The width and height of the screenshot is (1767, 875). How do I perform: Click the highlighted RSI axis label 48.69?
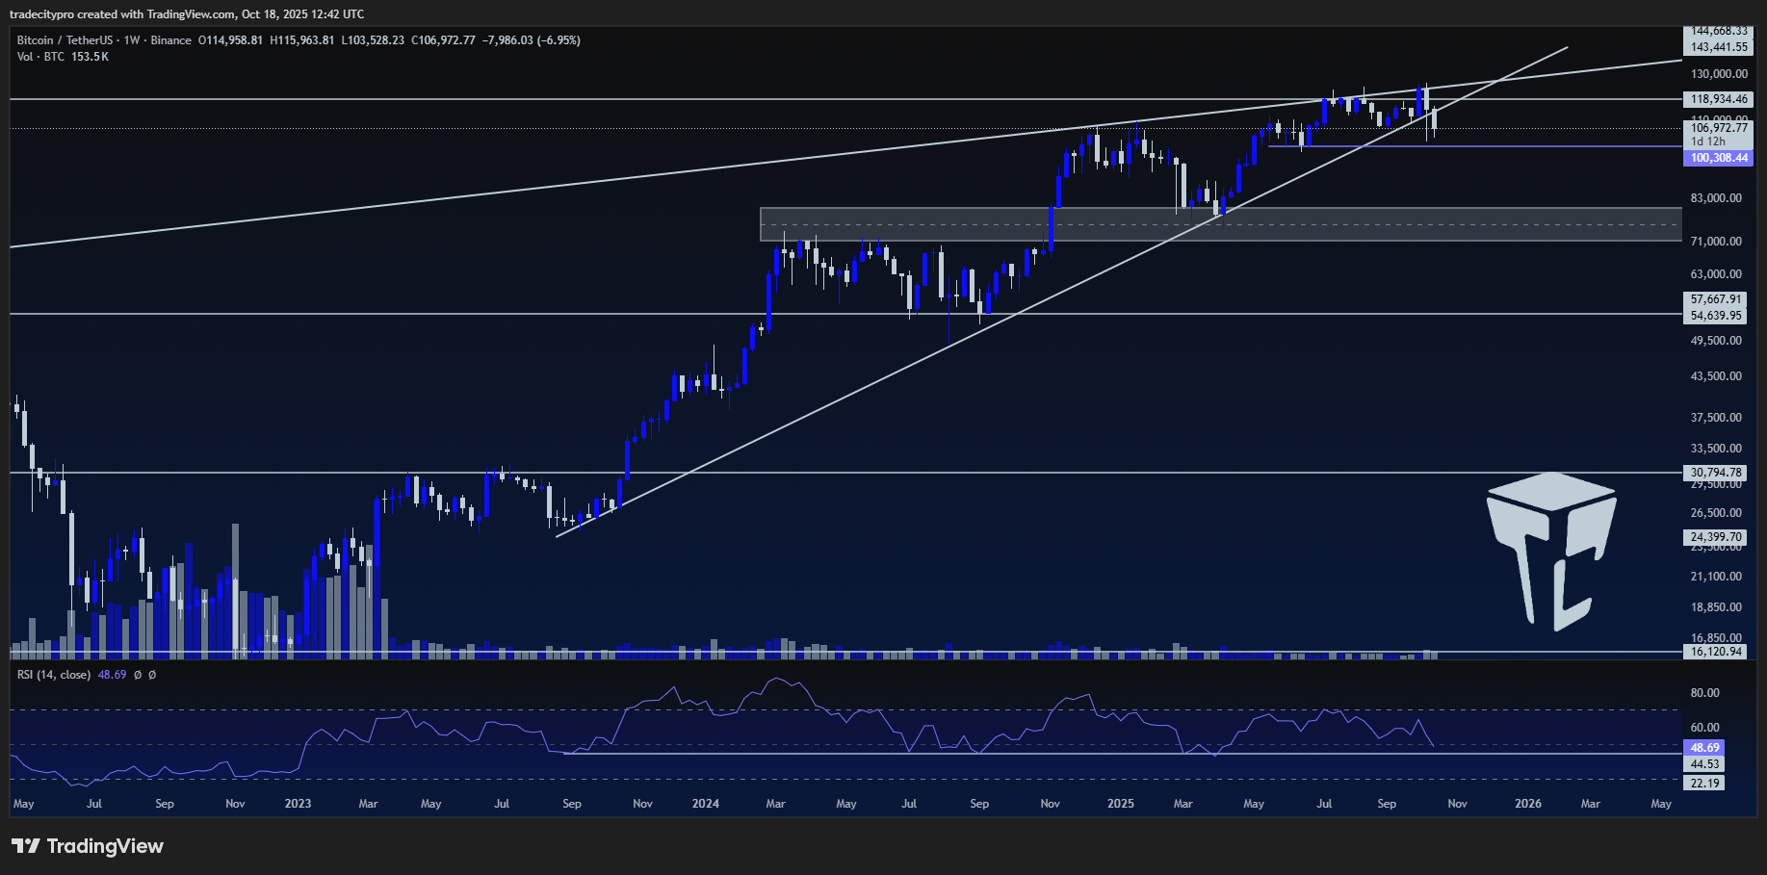point(1704,748)
